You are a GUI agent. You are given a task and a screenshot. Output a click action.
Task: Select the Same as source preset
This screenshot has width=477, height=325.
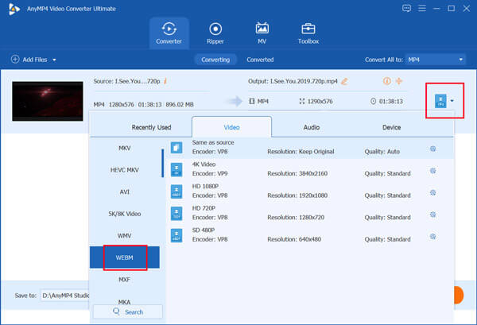(310, 148)
